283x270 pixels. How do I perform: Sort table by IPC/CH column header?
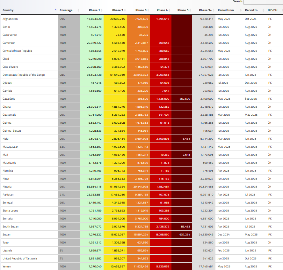pyautogui.click(x=272, y=10)
